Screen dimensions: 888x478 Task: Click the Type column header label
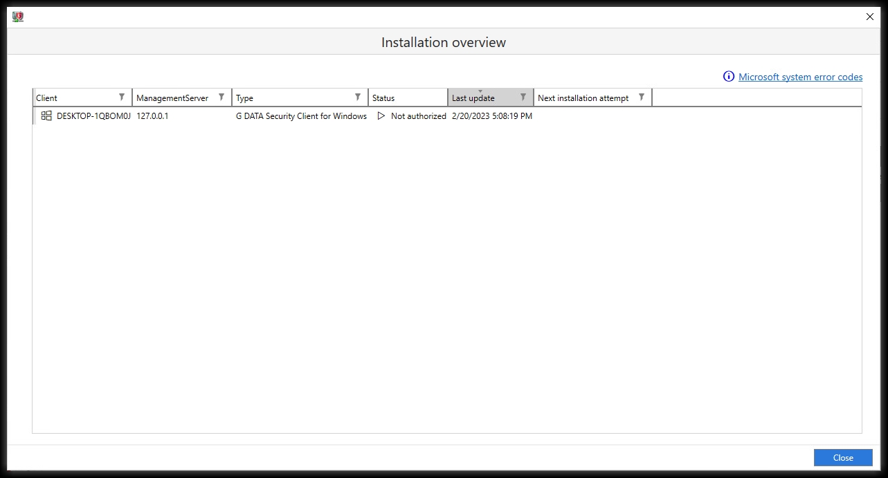point(245,98)
